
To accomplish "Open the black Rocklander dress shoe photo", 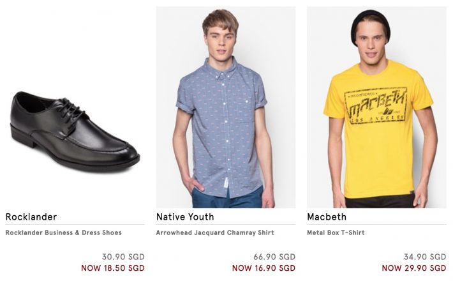I will [x=74, y=131].
